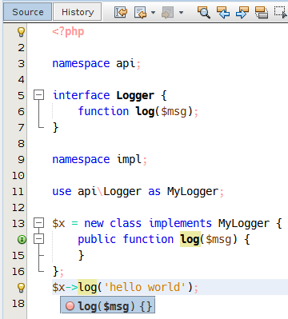Viewport: 288px width, 319px height.
Task: Click the Find Selection magnifier icon
Action: pyautogui.click(x=204, y=12)
